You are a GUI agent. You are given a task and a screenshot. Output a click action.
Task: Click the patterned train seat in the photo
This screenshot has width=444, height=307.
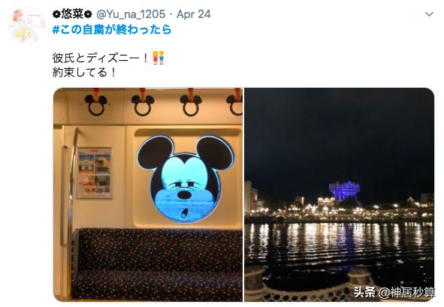[158, 264]
